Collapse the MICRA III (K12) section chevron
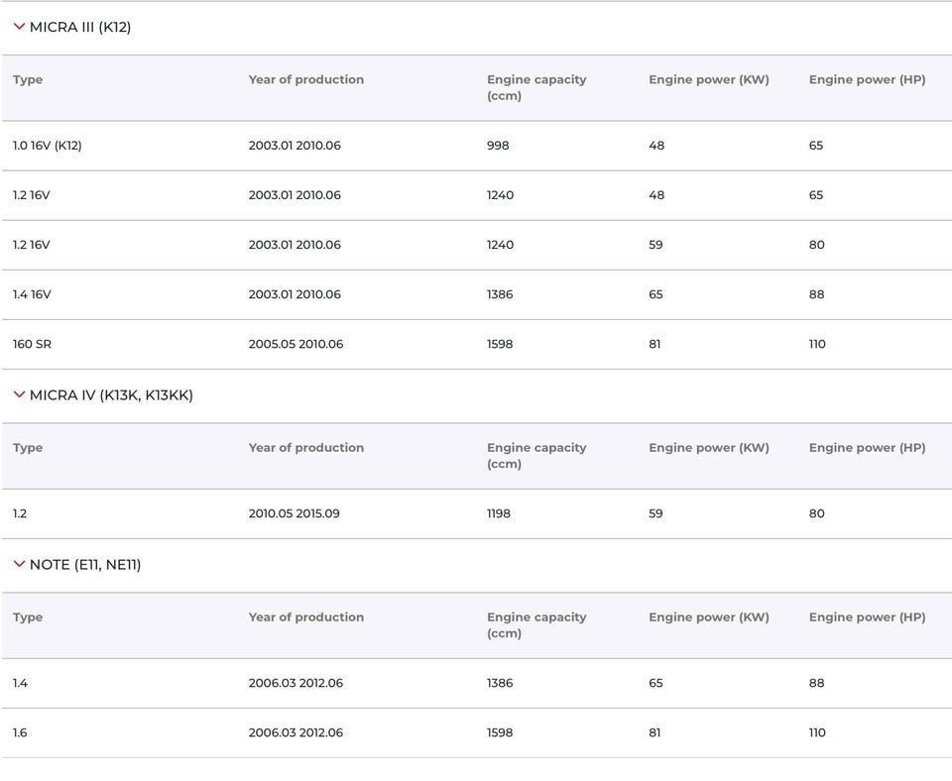Image resolution: width=952 pixels, height=781 pixels. (x=19, y=27)
